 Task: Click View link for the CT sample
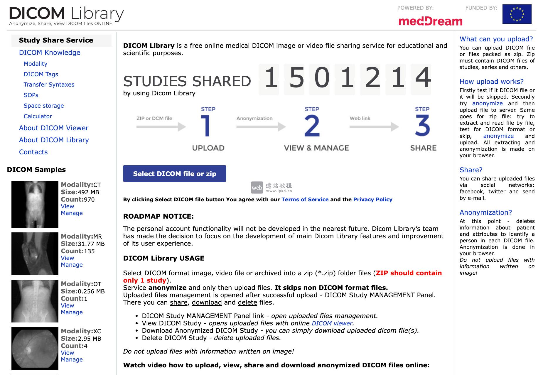click(67, 206)
